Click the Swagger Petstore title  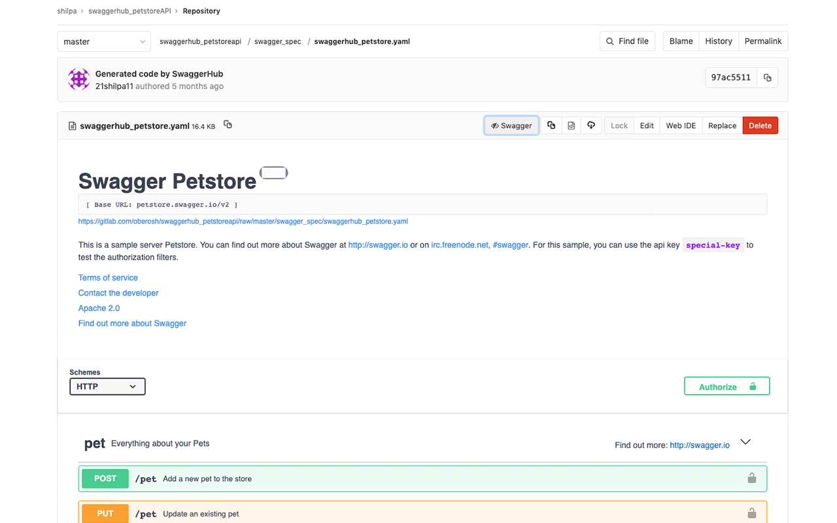[167, 181]
